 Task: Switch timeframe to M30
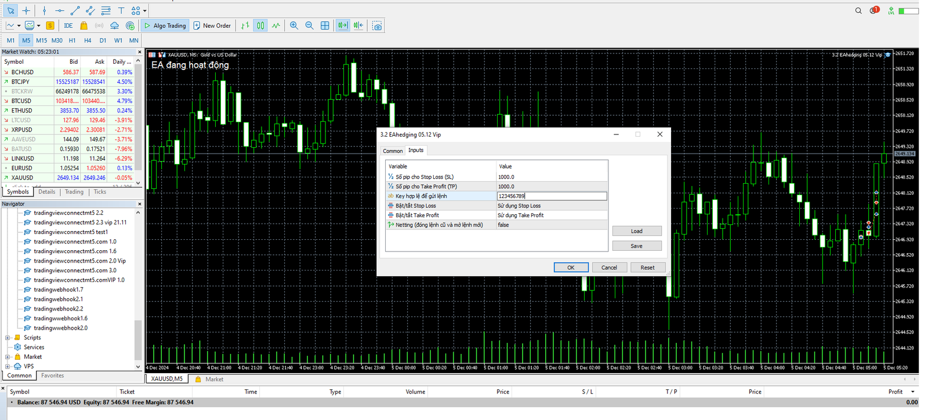tap(57, 41)
